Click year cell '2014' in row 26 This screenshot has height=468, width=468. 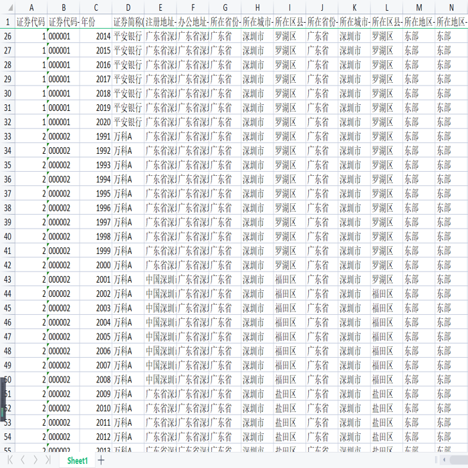click(96, 36)
